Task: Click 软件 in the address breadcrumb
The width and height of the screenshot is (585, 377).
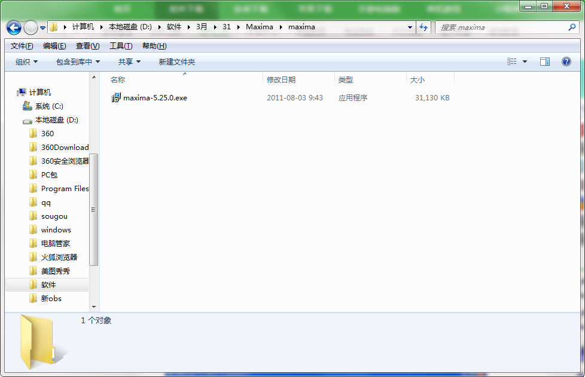Action: click(174, 27)
